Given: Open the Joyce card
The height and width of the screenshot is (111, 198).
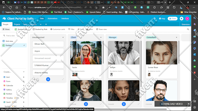Looking at the screenshot, I should click(48, 51).
